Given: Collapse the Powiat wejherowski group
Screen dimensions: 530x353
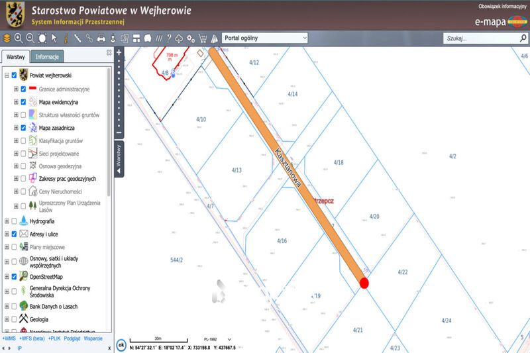Looking at the screenshot, I should click(7, 76).
